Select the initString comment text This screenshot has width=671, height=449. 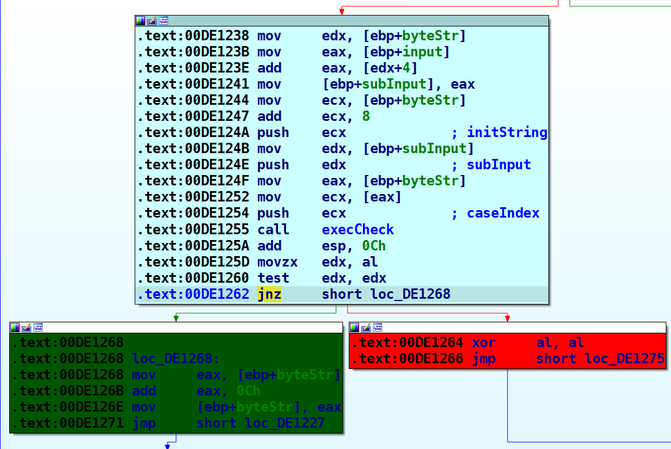click(x=506, y=133)
